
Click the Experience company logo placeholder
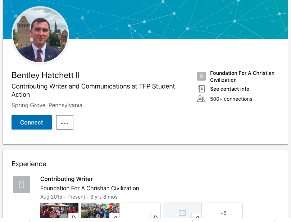coord(22,185)
